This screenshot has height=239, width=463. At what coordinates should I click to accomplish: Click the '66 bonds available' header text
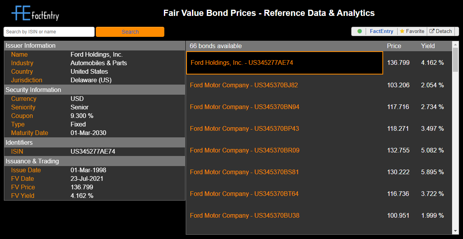pos(216,46)
